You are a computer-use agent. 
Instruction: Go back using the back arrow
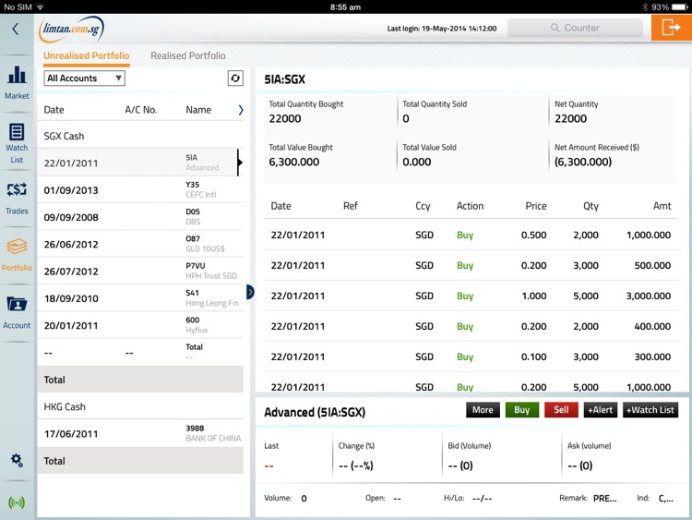coord(16,30)
